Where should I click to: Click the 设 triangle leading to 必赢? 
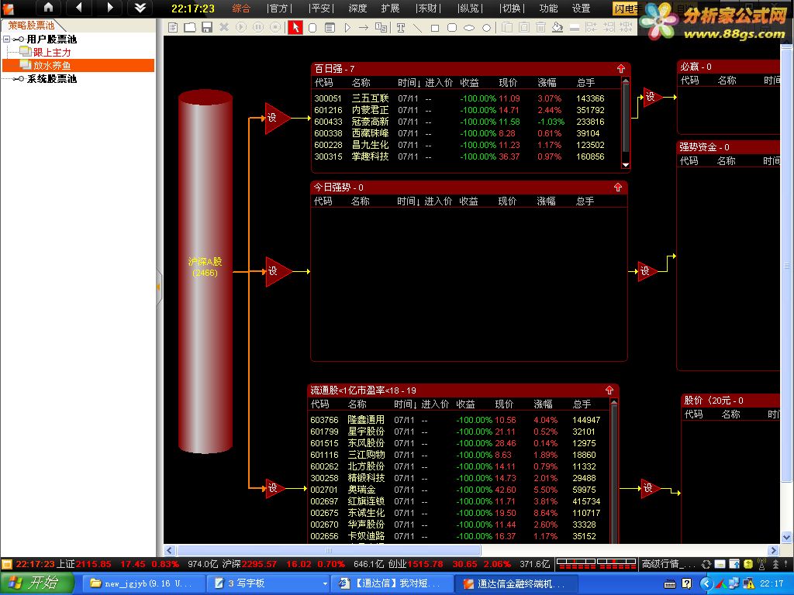[x=652, y=97]
